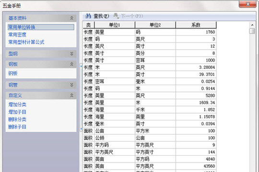Select the 43560 coefficient cell

click(x=196, y=166)
